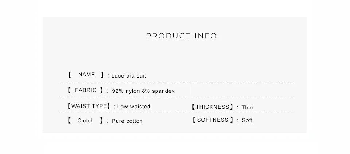Click the left bracket before NAME

click(70, 75)
